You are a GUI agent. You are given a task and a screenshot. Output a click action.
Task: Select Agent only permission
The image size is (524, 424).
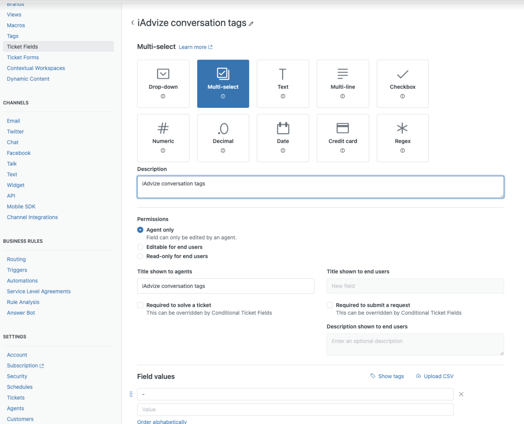(140, 230)
